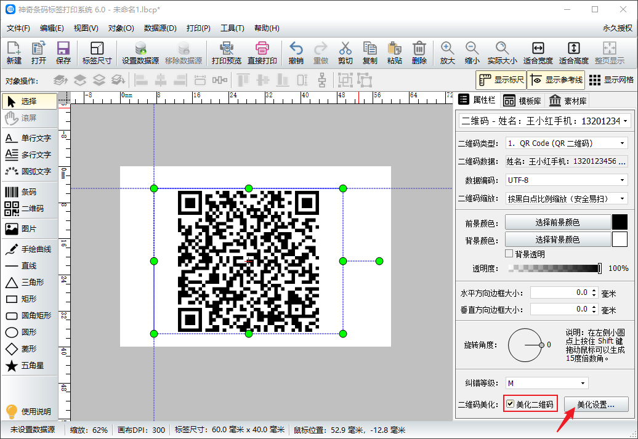Open 标签尺寸 label size settings
The height and width of the screenshot is (439, 638).
click(97, 53)
